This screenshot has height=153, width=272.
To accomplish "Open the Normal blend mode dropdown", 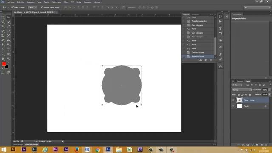I will (x=242, y=90).
